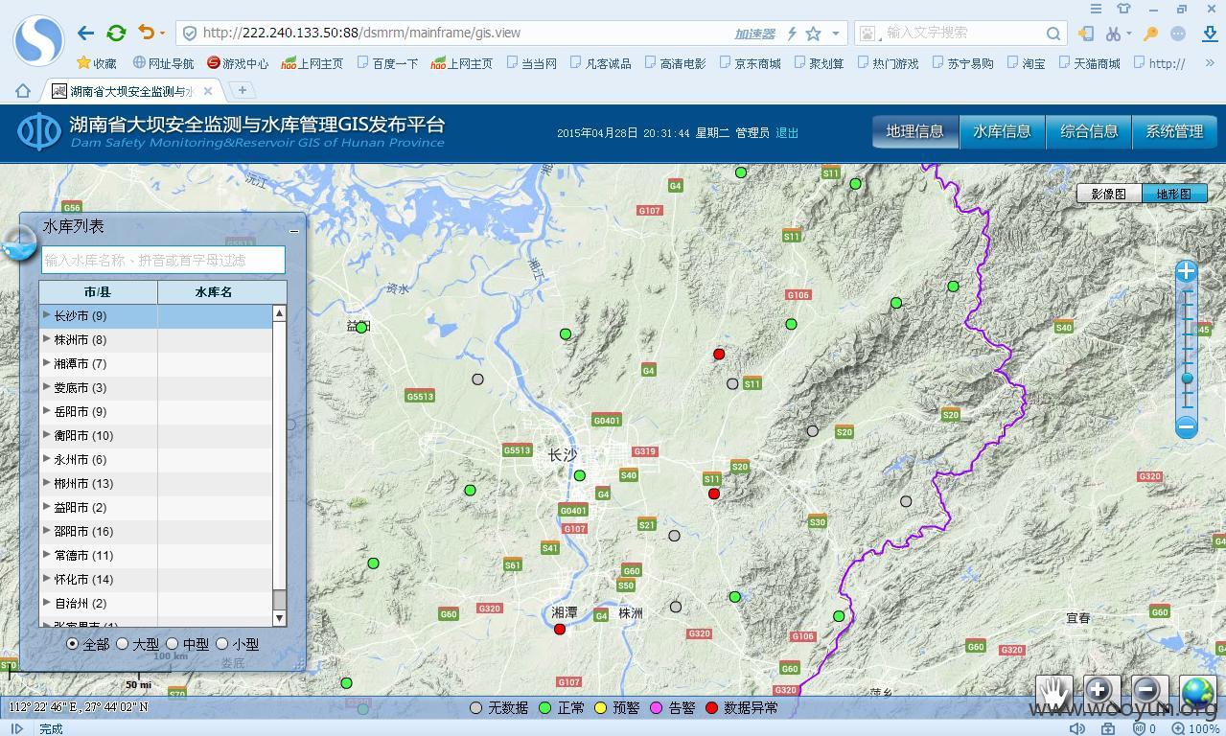Switch map to 影像图 imagery view

click(x=1108, y=194)
